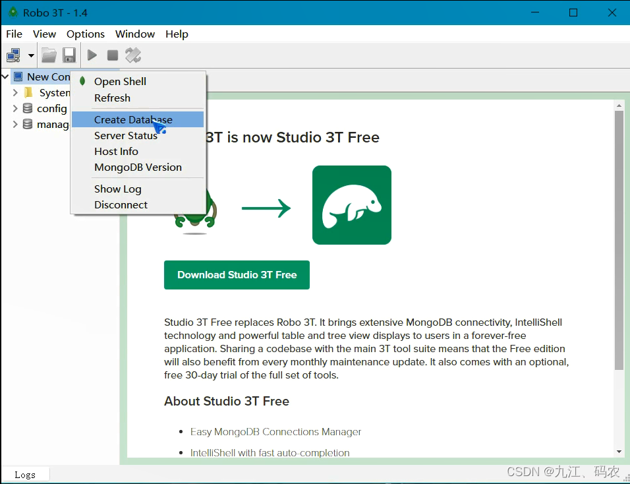The width and height of the screenshot is (630, 484).
Task: Choose Disconnect from context menu
Action: [x=138, y=204]
